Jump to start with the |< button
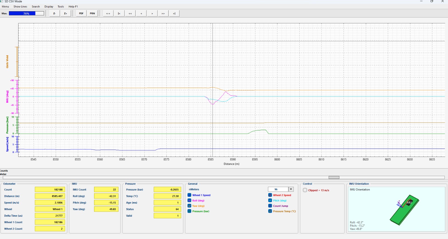The image size is (448, 239). click(x=119, y=13)
